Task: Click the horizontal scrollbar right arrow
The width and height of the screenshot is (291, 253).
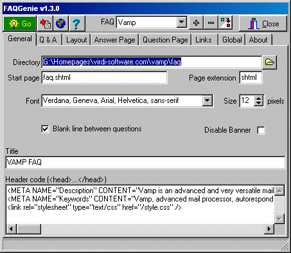Action: [x=269, y=229]
